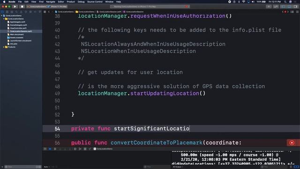Viewport: 300px width, 169px height.
Task: Open the Issue navigator tab
Action: point(21,12)
